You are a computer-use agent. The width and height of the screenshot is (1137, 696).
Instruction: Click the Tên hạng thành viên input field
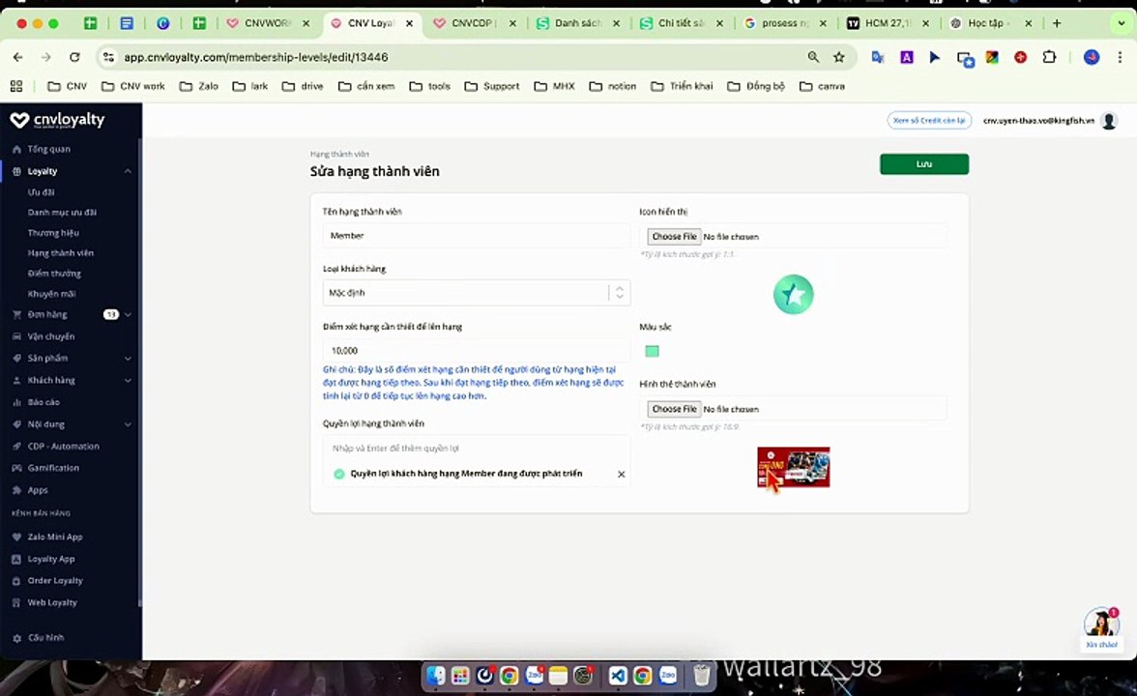[x=477, y=236]
